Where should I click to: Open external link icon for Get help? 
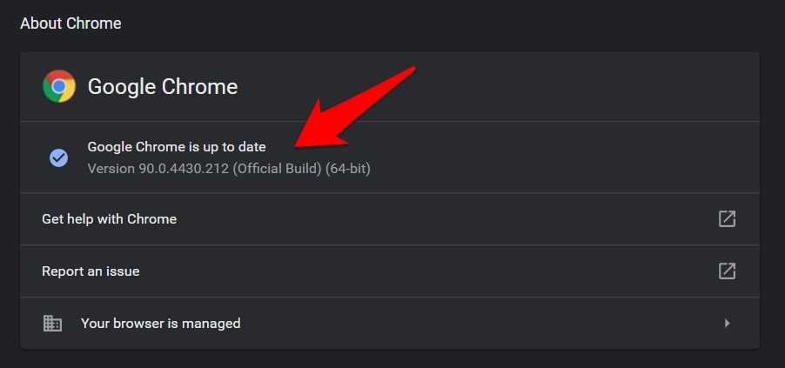click(x=727, y=218)
